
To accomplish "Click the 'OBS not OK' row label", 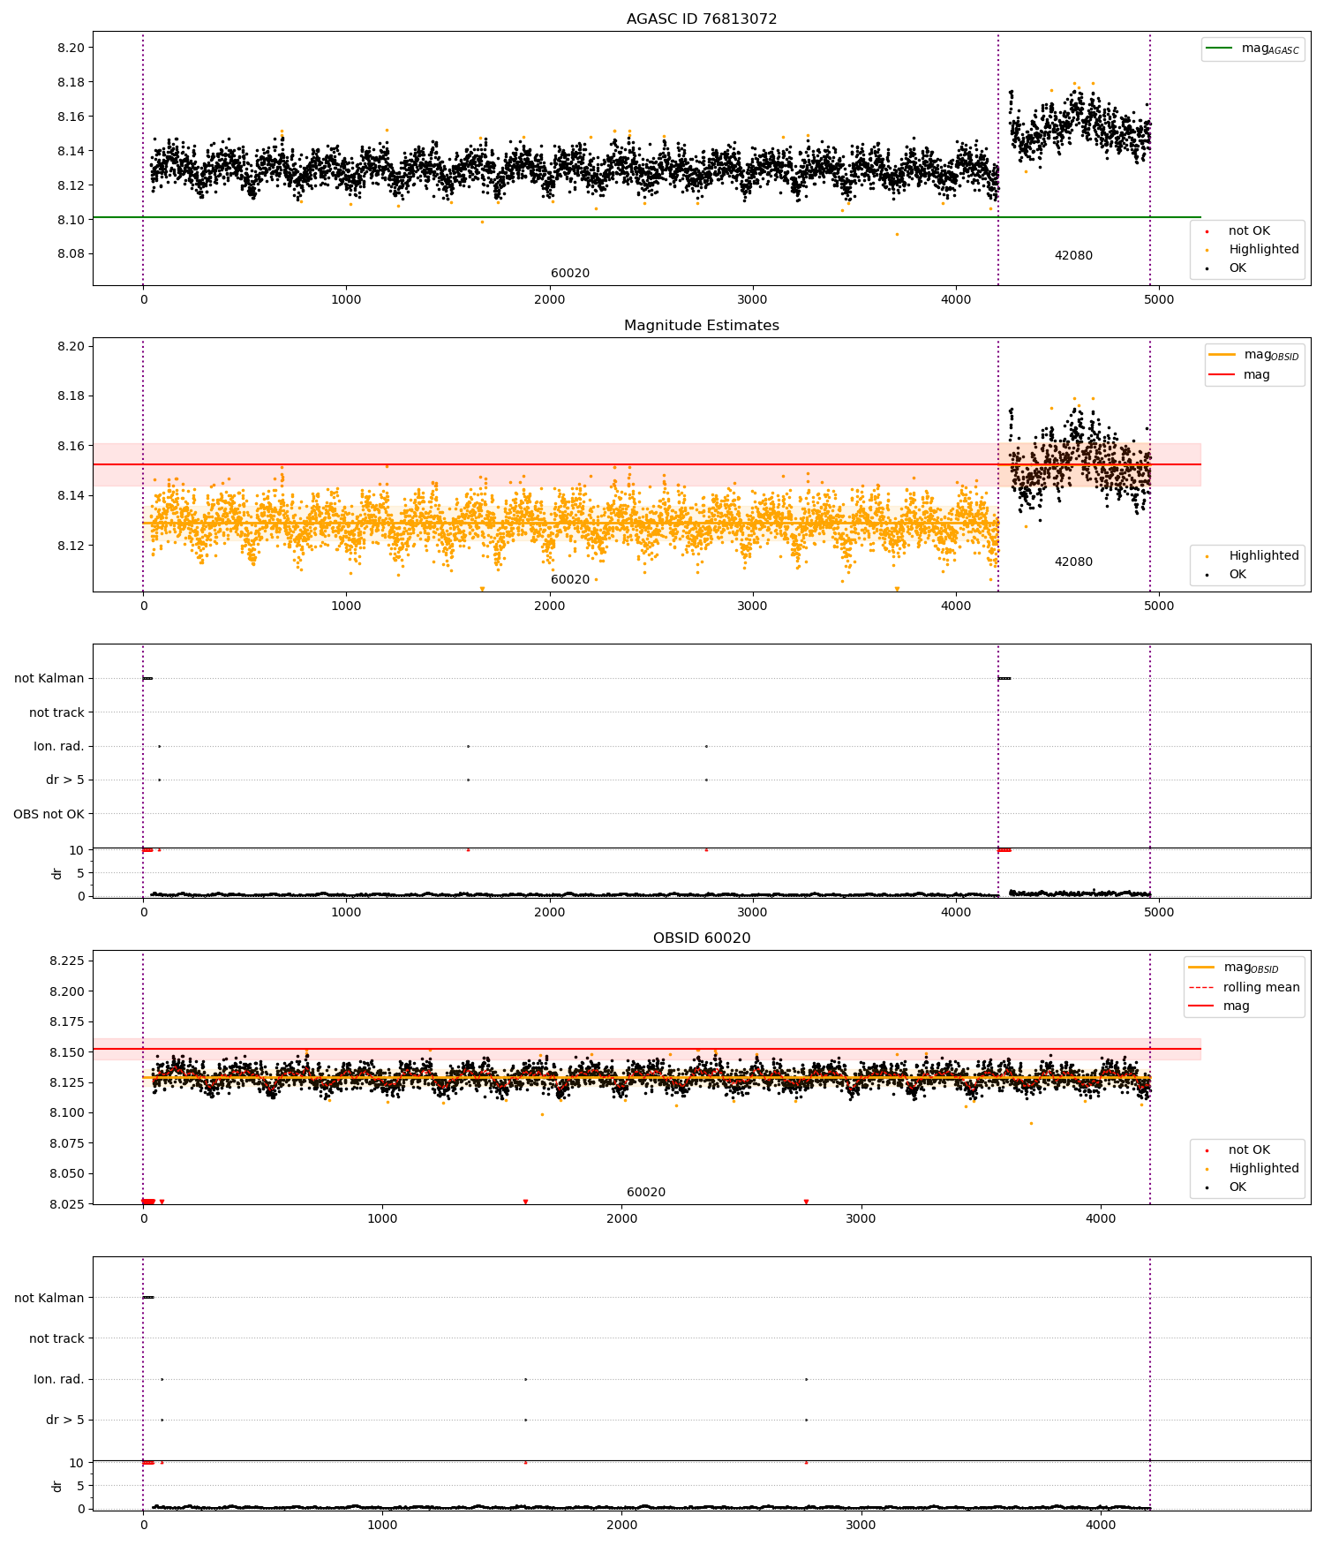I will [49, 814].
